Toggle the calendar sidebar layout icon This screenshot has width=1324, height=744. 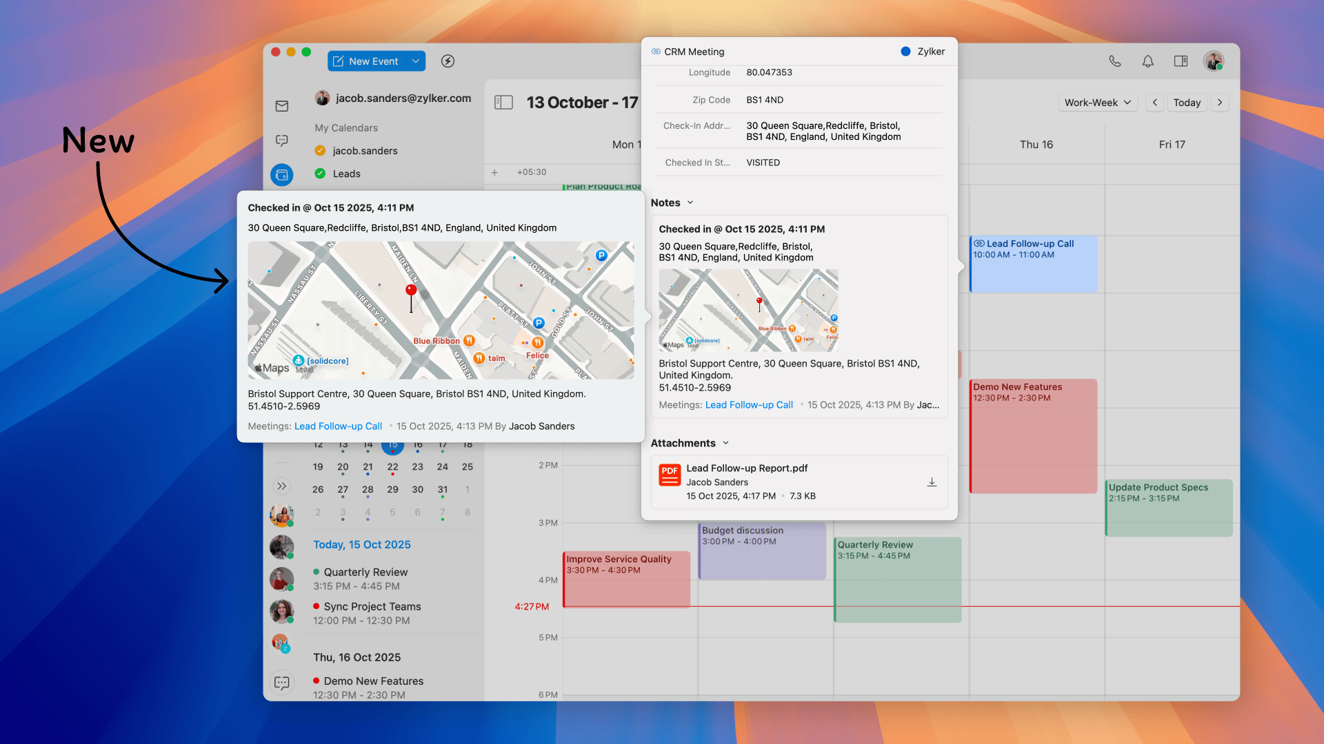click(503, 103)
